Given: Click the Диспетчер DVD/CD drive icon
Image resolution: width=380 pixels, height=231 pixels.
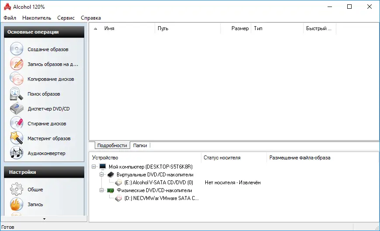Looking at the screenshot, I should pyautogui.click(x=17, y=109).
